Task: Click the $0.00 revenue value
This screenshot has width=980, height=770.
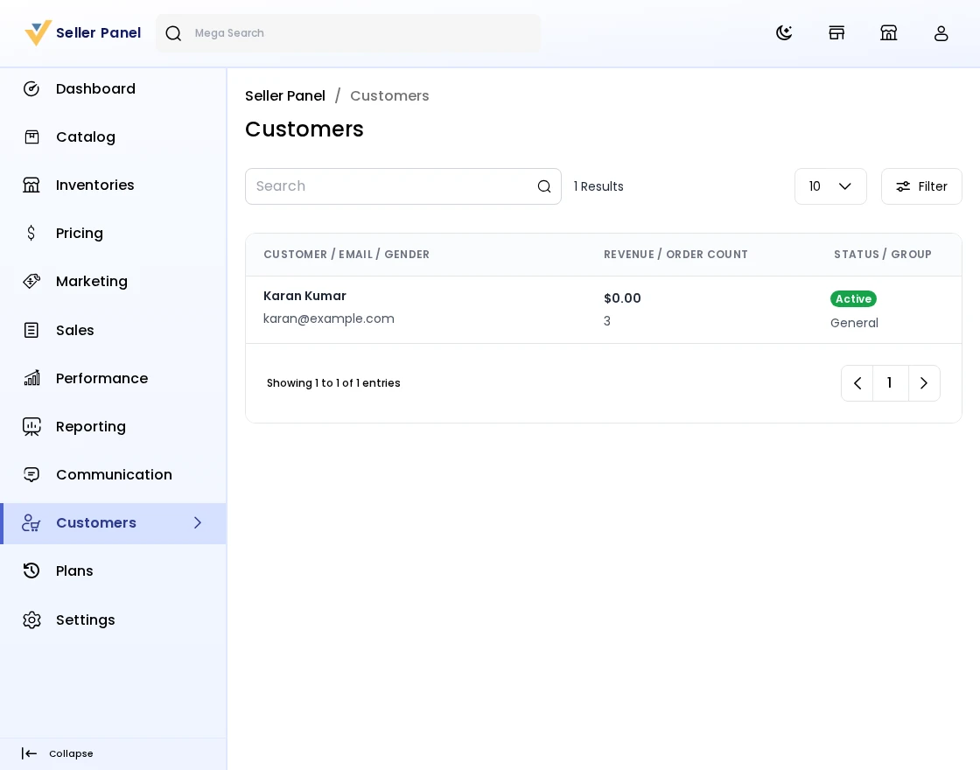Action: (x=622, y=298)
